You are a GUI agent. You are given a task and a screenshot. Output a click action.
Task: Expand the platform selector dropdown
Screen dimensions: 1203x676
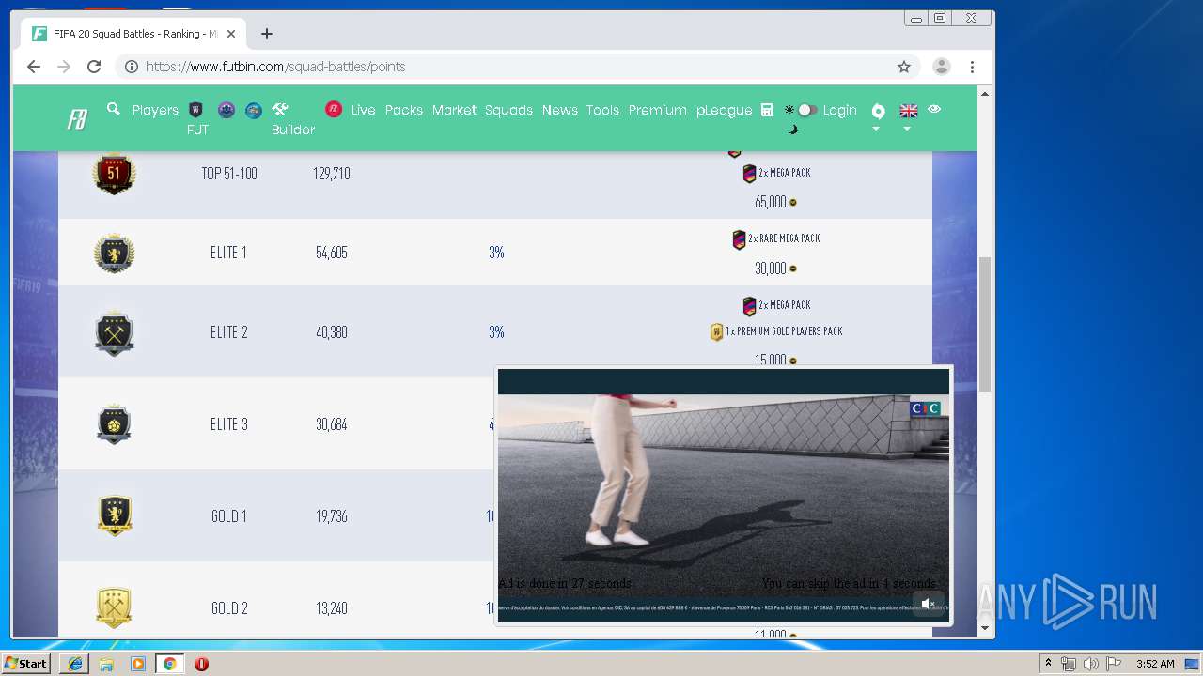pos(878,117)
